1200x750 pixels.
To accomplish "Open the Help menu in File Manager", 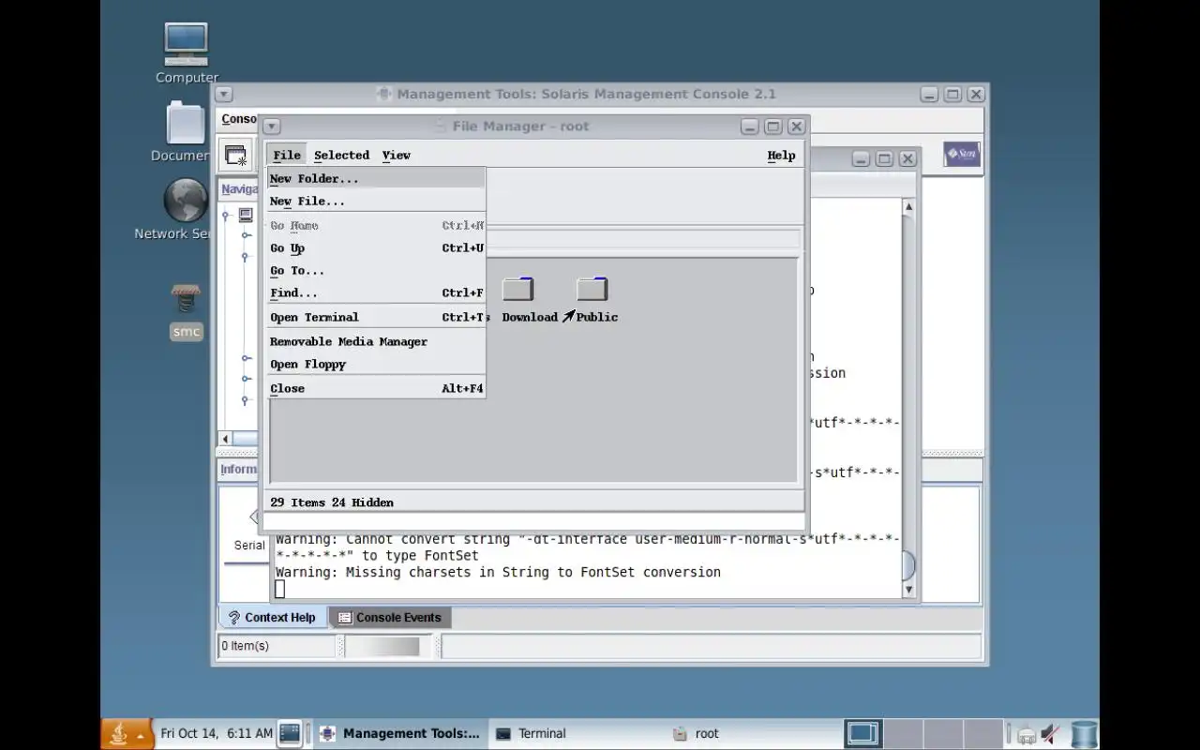I will tap(781, 156).
